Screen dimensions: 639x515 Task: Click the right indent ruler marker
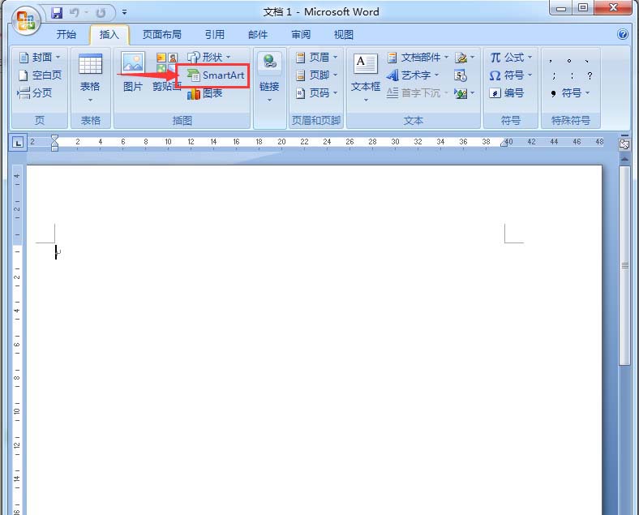[x=504, y=143]
